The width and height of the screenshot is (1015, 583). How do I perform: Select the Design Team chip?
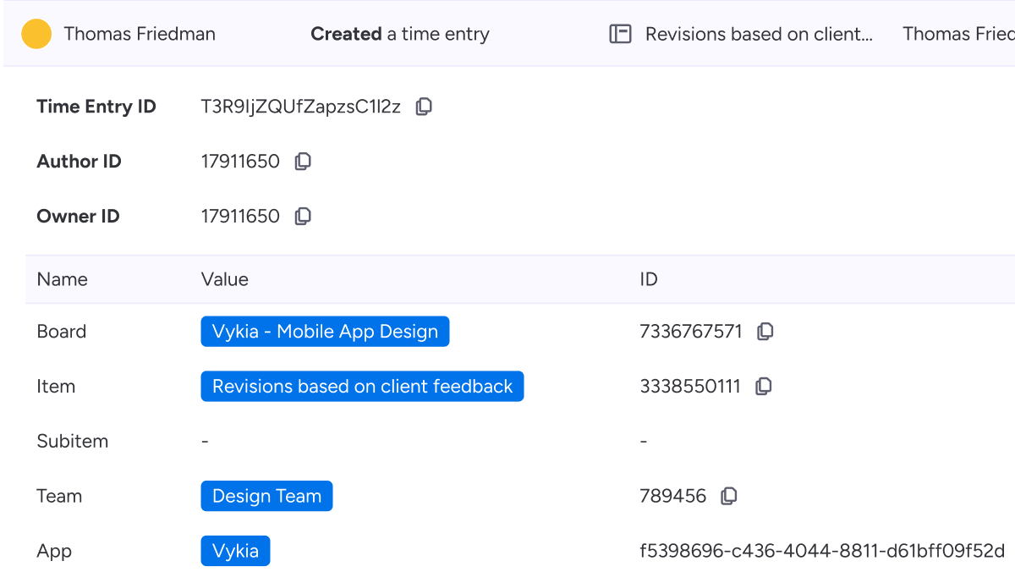pos(266,496)
